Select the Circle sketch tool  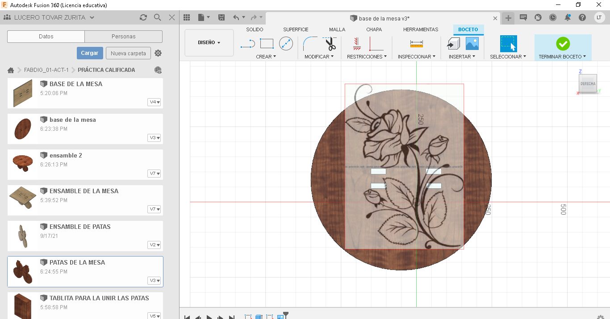pyautogui.click(x=286, y=44)
